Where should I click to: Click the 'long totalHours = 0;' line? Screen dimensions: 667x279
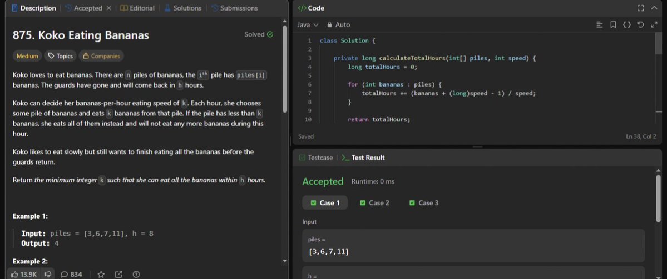[382, 67]
